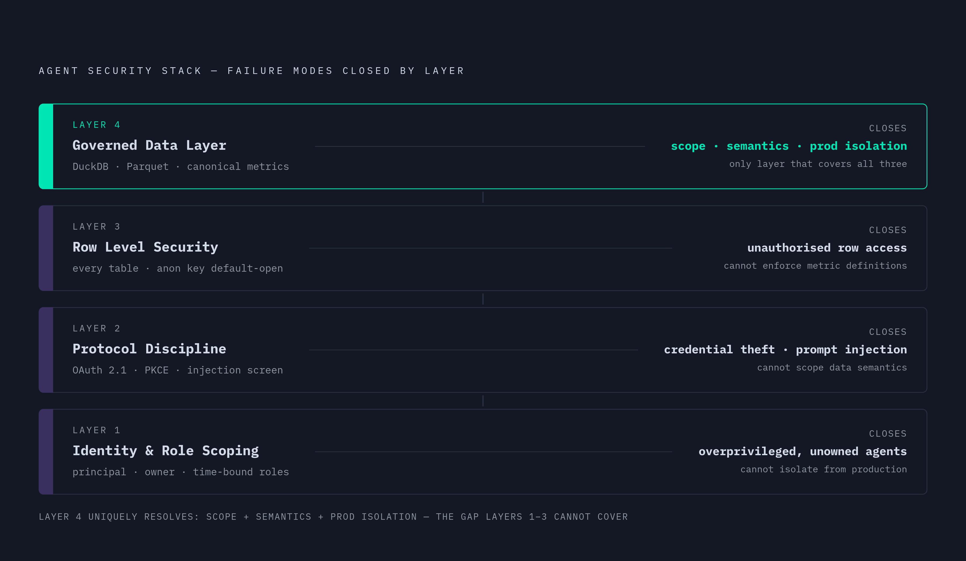The width and height of the screenshot is (966, 561).
Task: Click the OAuth 2.1 · PKCE · injection screen subtitle
Action: pos(177,370)
